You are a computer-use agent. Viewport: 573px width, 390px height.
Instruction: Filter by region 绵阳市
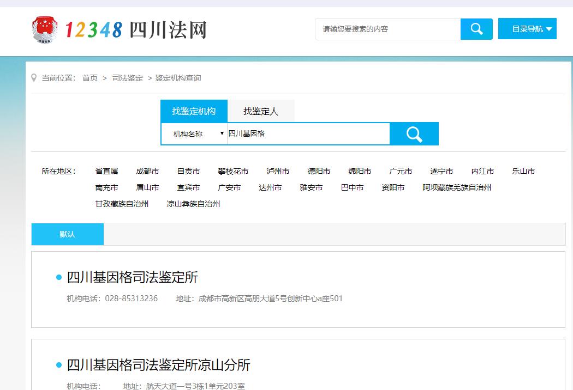pos(360,171)
